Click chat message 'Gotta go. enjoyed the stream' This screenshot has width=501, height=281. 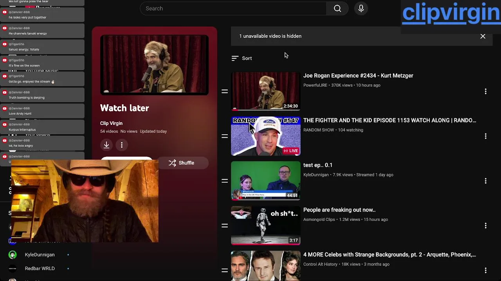(31, 82)
